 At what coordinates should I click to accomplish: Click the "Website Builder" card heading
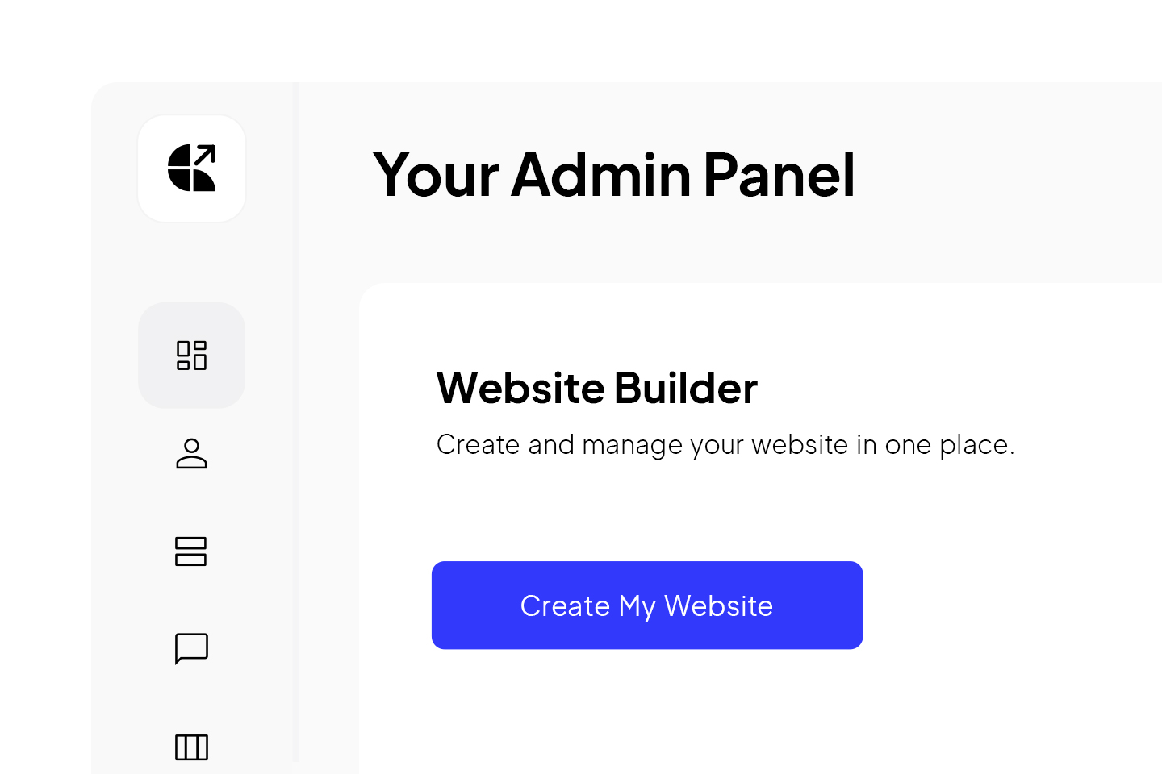[596, 388]
